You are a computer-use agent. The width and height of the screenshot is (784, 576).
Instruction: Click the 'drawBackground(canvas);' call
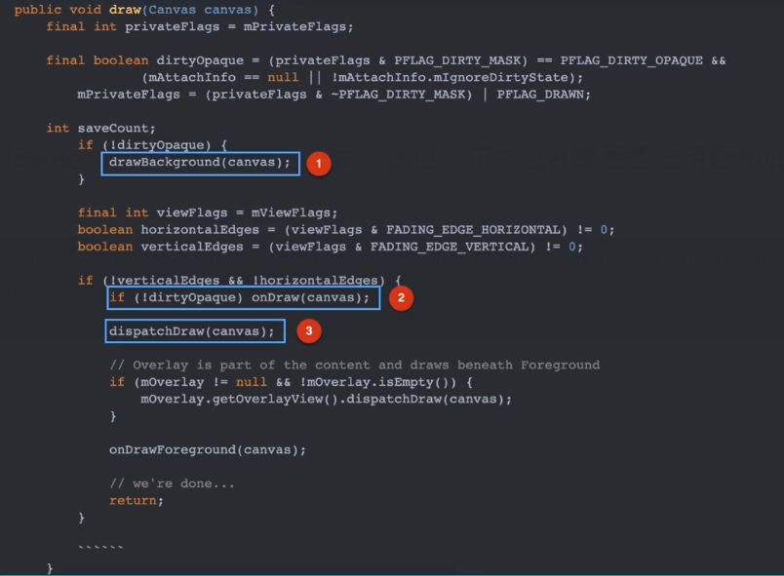[200, 163]
